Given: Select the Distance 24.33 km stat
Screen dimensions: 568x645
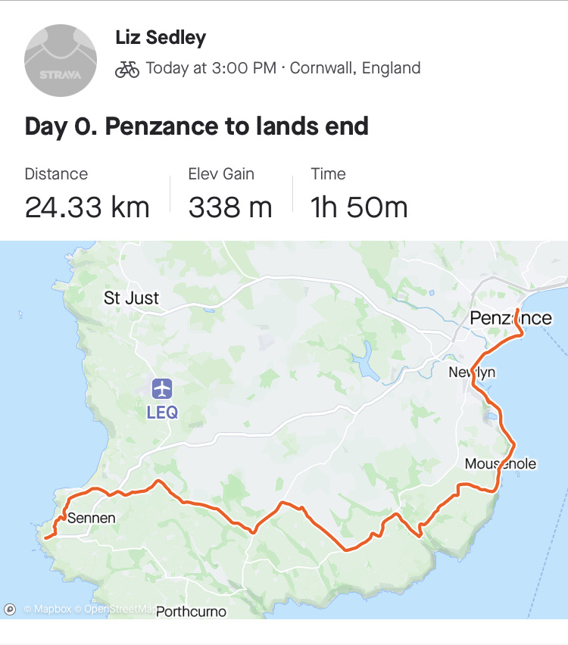Looking at the screenshot, I should [x=87, y=195].
